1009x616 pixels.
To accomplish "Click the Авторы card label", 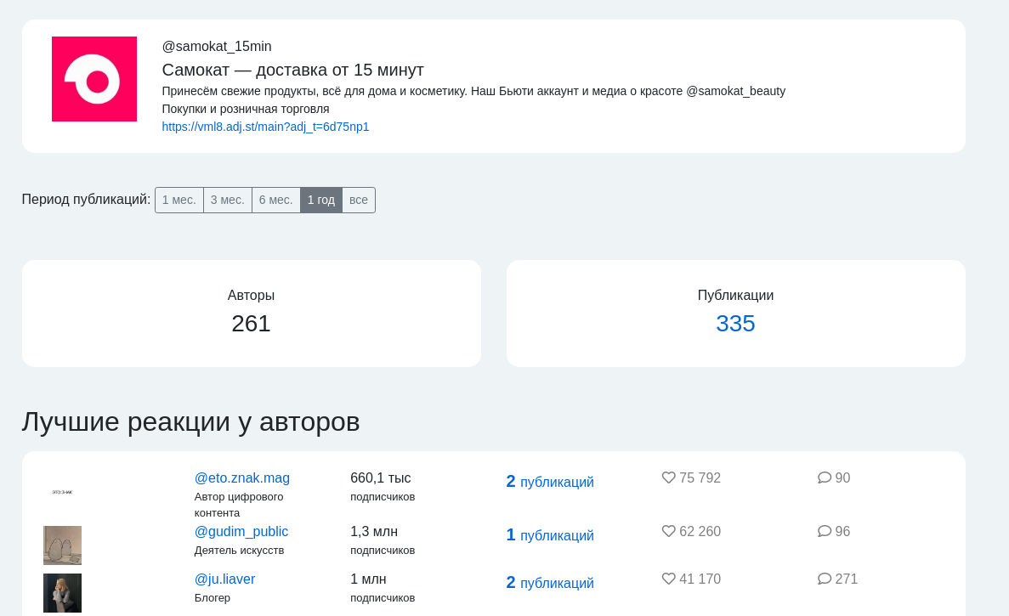I will click(251, 295).
